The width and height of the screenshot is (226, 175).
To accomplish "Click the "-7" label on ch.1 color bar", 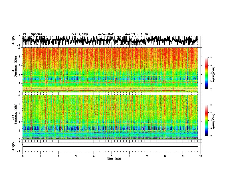I will [x=211, y=89].
